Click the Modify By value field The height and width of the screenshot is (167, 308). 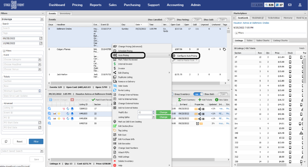click(145, 112)
